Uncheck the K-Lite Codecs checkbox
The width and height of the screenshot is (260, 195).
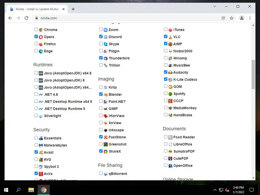click(166, 79)
